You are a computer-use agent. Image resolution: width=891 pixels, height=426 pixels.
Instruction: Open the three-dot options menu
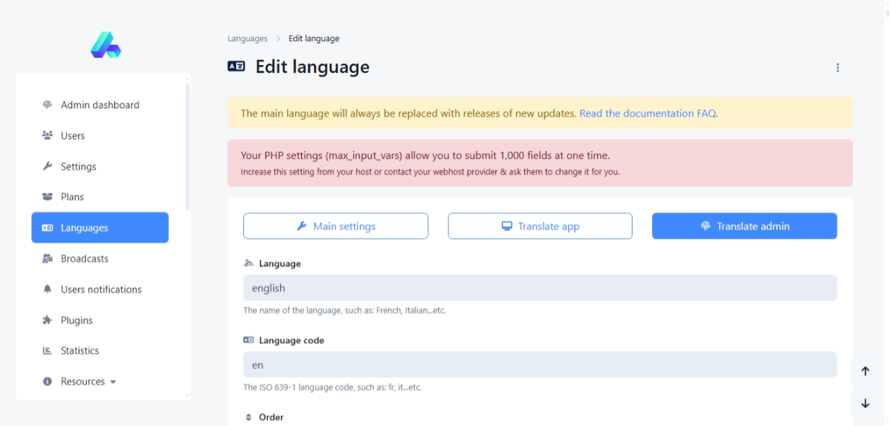838,68
